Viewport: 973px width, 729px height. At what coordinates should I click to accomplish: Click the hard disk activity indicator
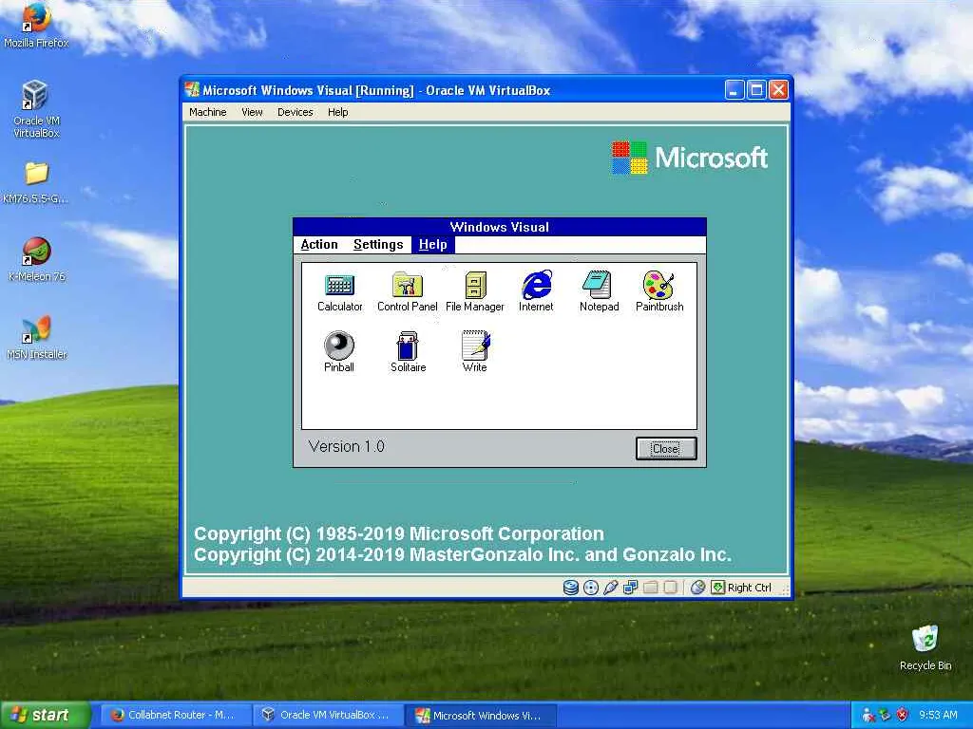[x=571, y=587]
